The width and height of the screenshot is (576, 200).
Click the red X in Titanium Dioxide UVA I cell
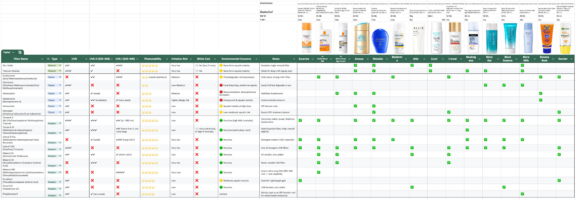click(118, 71)
